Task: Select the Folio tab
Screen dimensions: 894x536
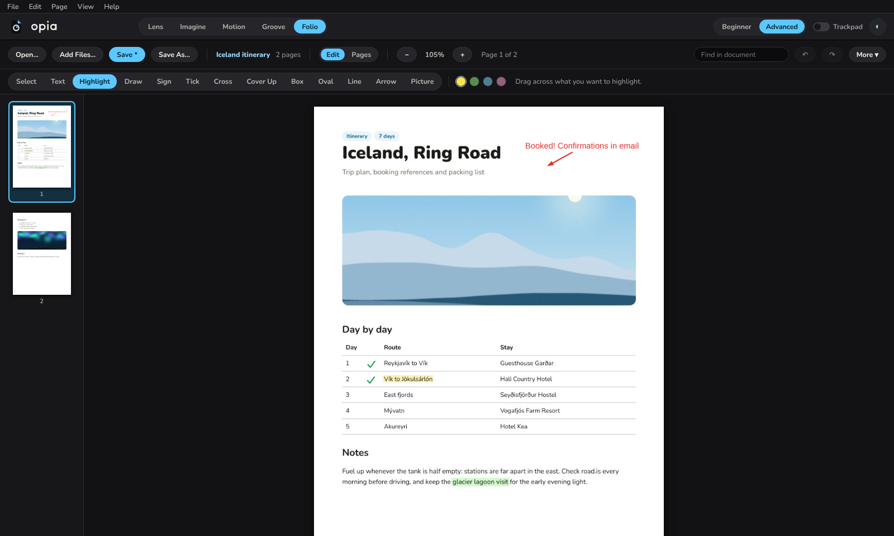Action: (310, 27)
